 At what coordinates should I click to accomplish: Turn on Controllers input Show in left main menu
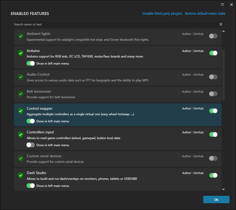point(31,145)
